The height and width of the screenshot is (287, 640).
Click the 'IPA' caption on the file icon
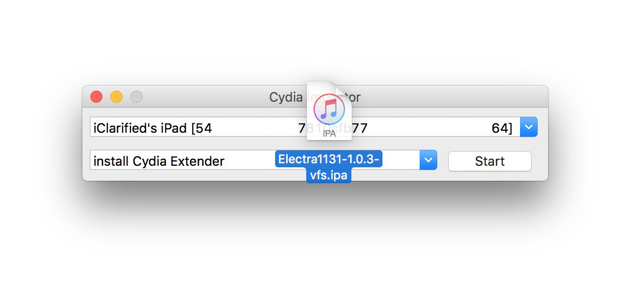329,134
